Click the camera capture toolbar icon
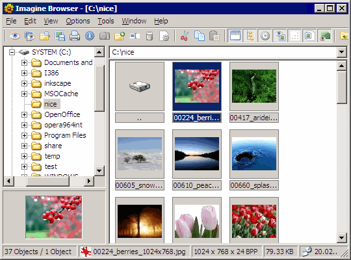Viewport: 351px width, 260px height. (x=105, y=36)
